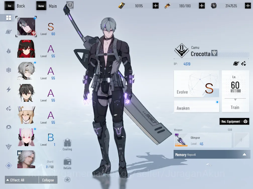Add more black cards with plus button
Image resolution: width=253 pixels, height=189 pixels.
tap(156, 6)
